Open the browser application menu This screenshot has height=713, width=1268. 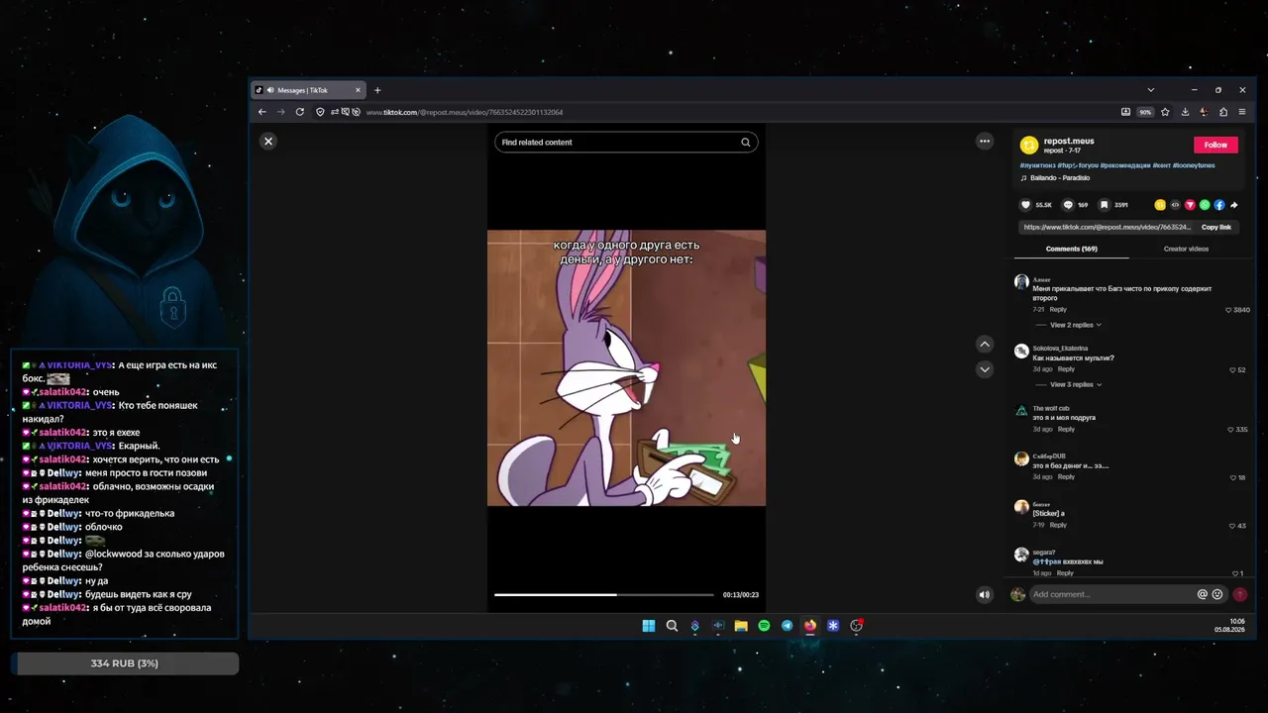pos(1242,112)
